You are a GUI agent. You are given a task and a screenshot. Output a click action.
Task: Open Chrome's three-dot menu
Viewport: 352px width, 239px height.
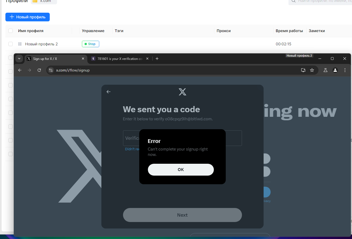point(345,70)
